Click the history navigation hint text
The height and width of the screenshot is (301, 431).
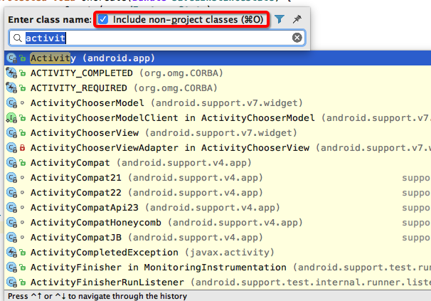tap(97, 296)
